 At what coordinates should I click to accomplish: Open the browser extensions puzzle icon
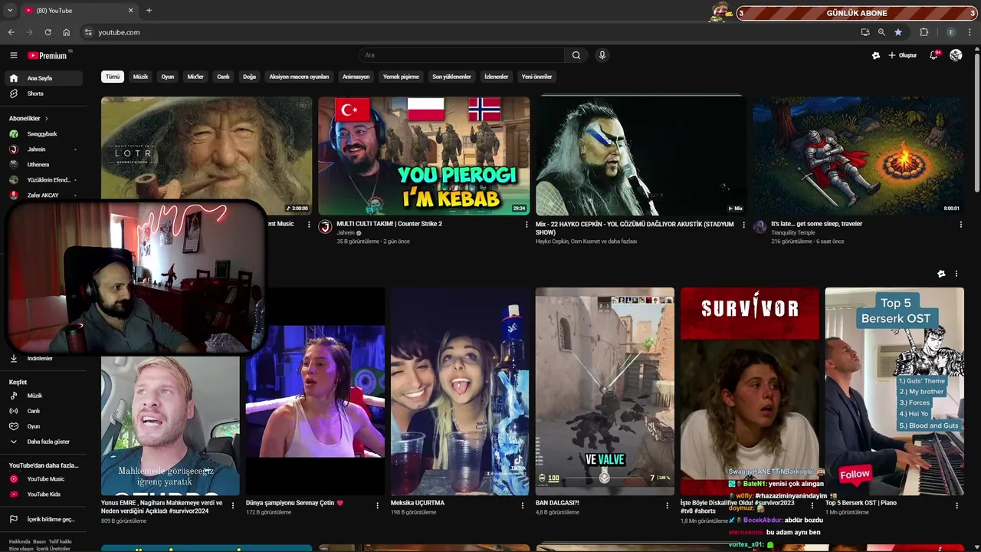[x=924, y=32]
